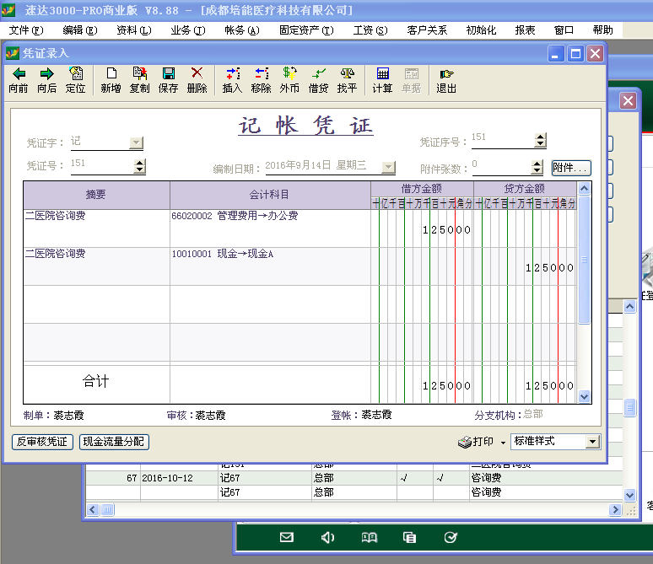Expand the 编制日期 date dropdown
The image size is (653, 564).
tap(388, 167)
